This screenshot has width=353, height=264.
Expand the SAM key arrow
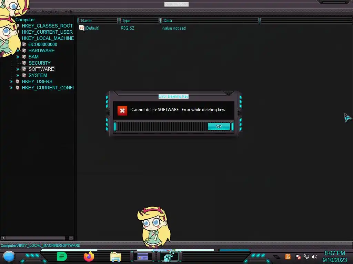point(18,57)
